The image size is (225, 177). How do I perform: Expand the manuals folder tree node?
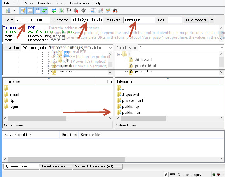(x=49, y=66)
